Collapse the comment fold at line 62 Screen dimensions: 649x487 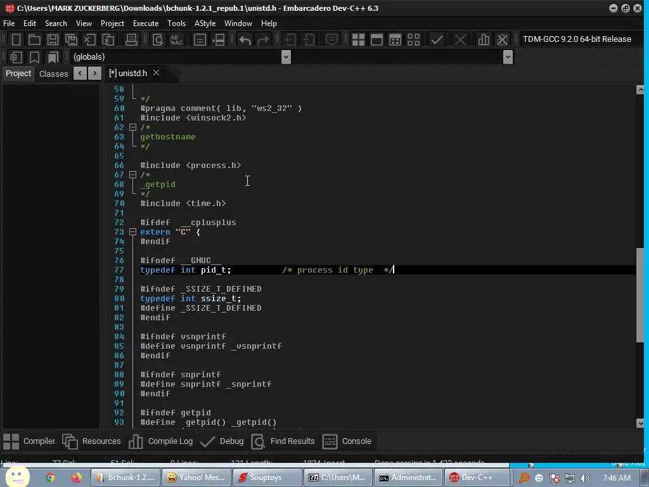coord(133,127)
